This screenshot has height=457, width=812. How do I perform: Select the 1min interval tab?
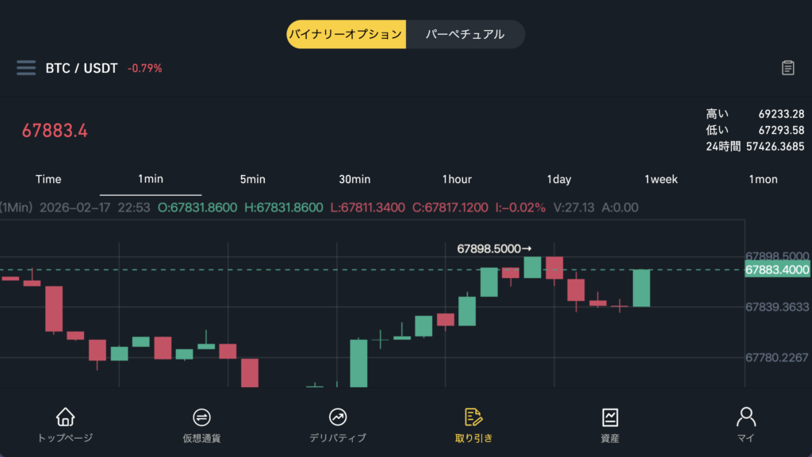click(x=151, y=179)
